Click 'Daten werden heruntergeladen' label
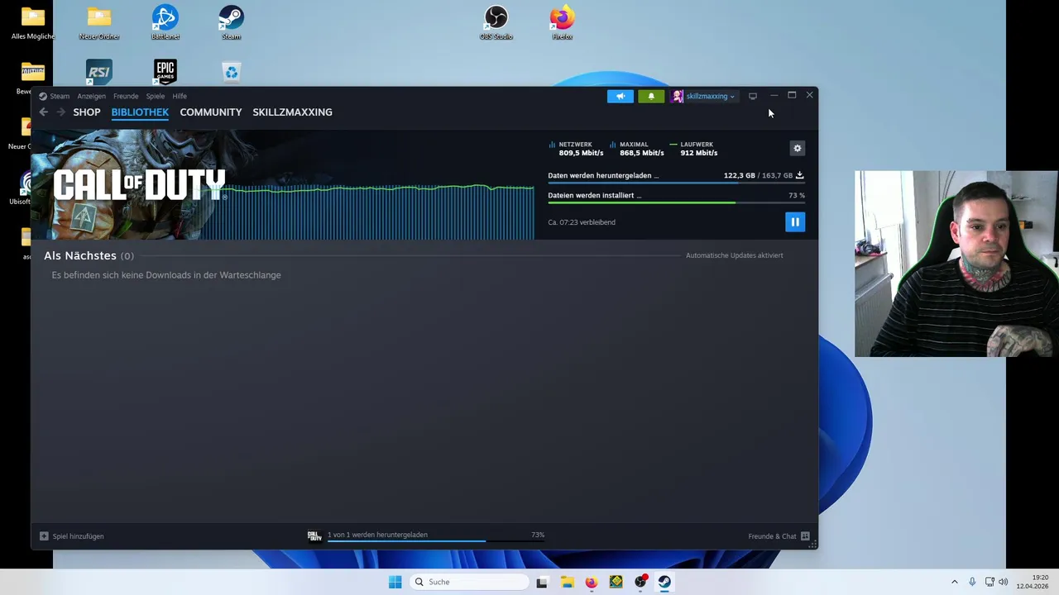The width and height of the screenshot is (1059, 595). (603, 175)
